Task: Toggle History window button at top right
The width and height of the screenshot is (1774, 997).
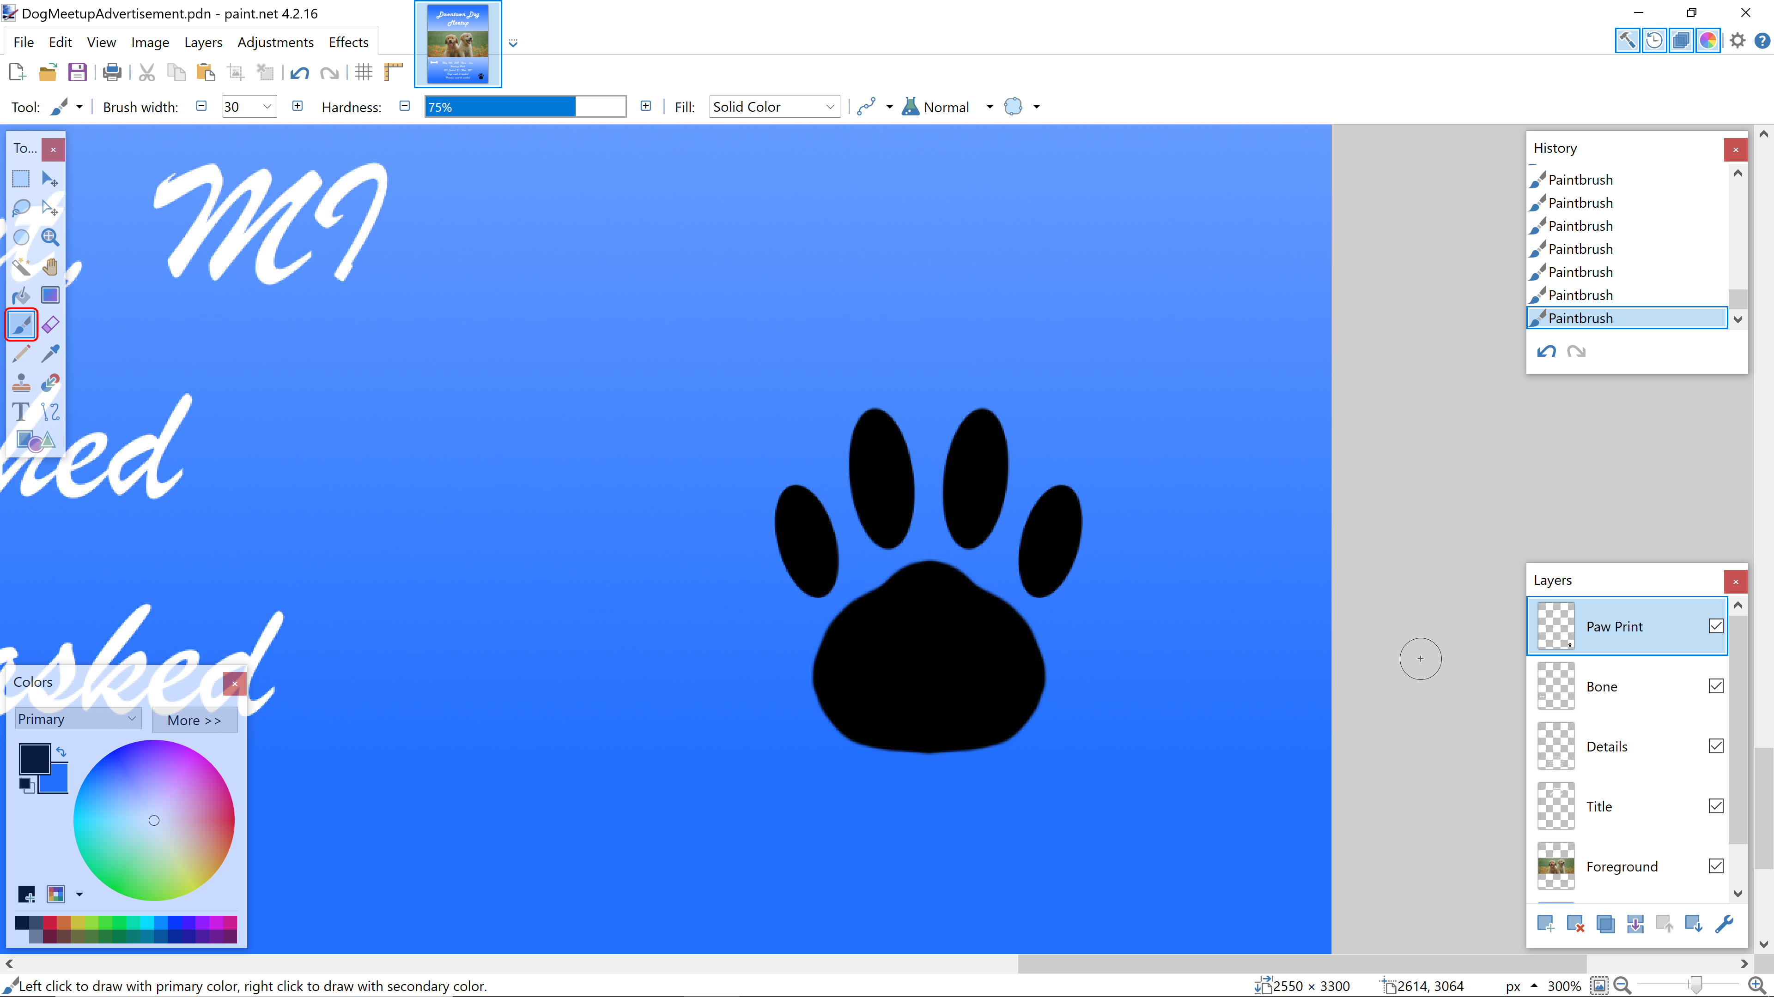Action: click(1654, 41)
